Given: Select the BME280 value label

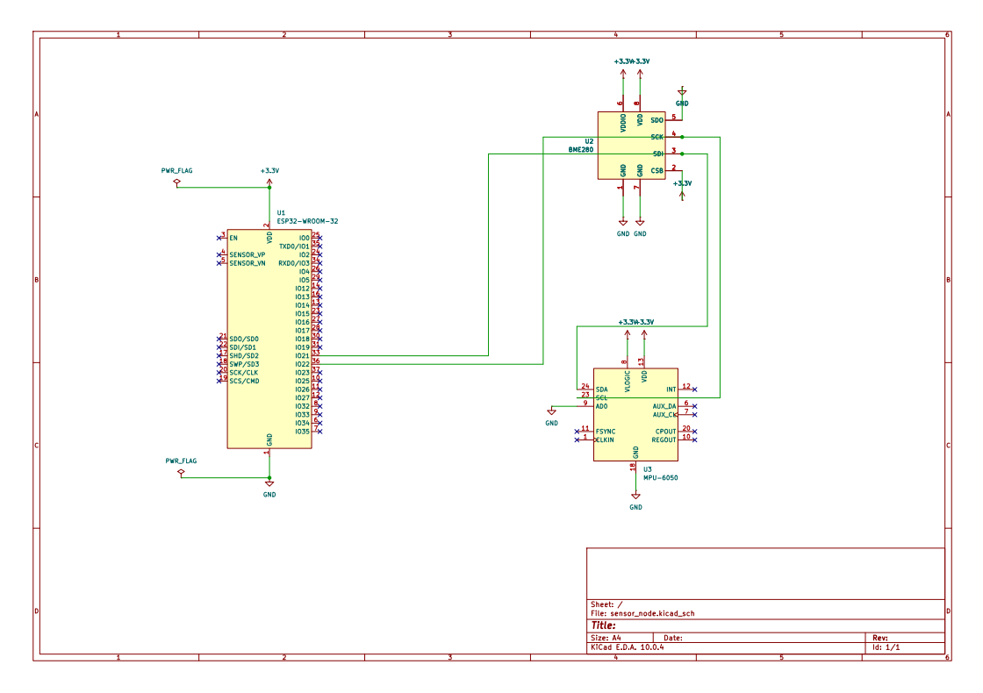Looking at the screenshot, I should pos(580,150).
